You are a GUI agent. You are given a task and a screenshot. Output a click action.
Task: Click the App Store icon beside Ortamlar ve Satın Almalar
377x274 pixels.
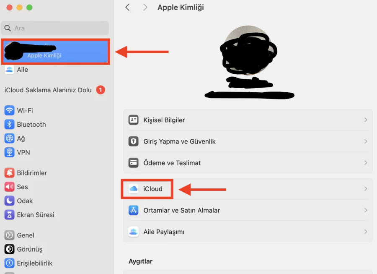click(x=133, y=210)
